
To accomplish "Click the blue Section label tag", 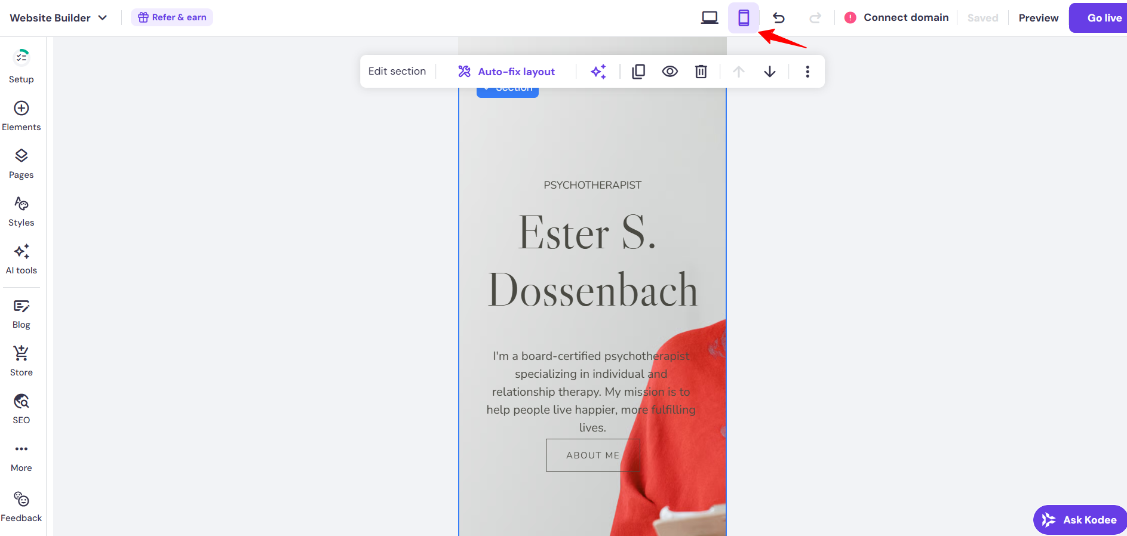I will pos(508,92).
